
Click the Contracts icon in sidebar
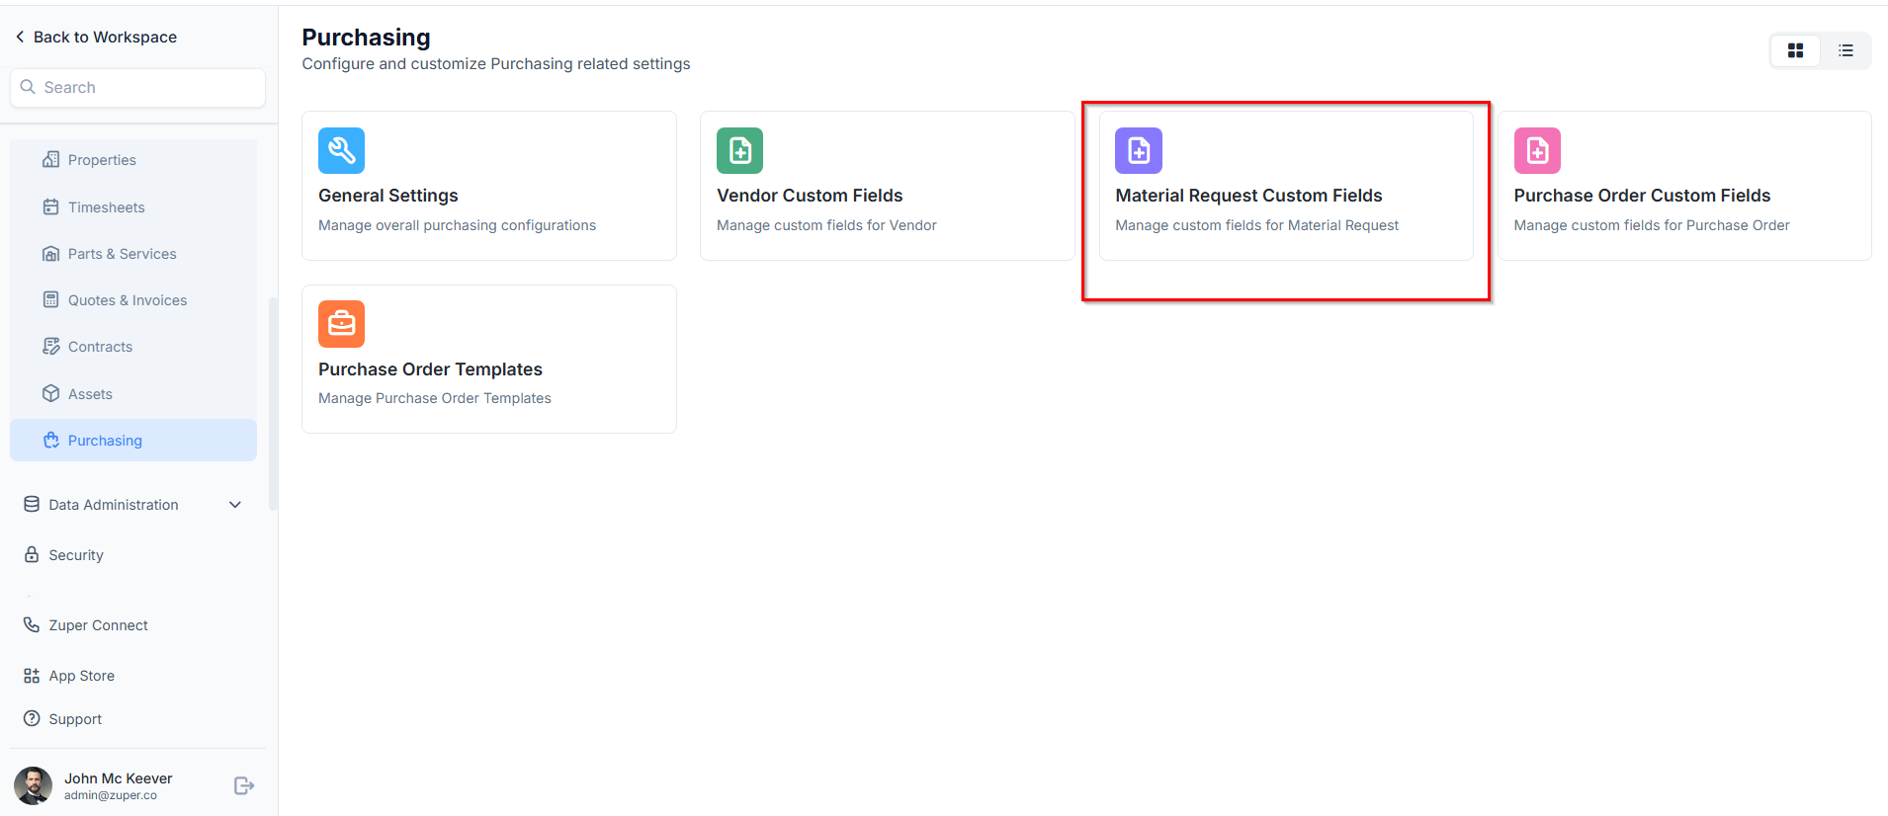50,346
